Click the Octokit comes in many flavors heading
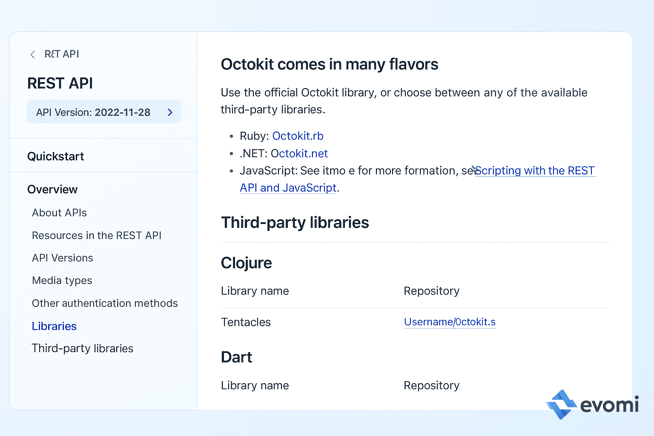The height and width of the screenshot is (436, 654). (330, 64)
